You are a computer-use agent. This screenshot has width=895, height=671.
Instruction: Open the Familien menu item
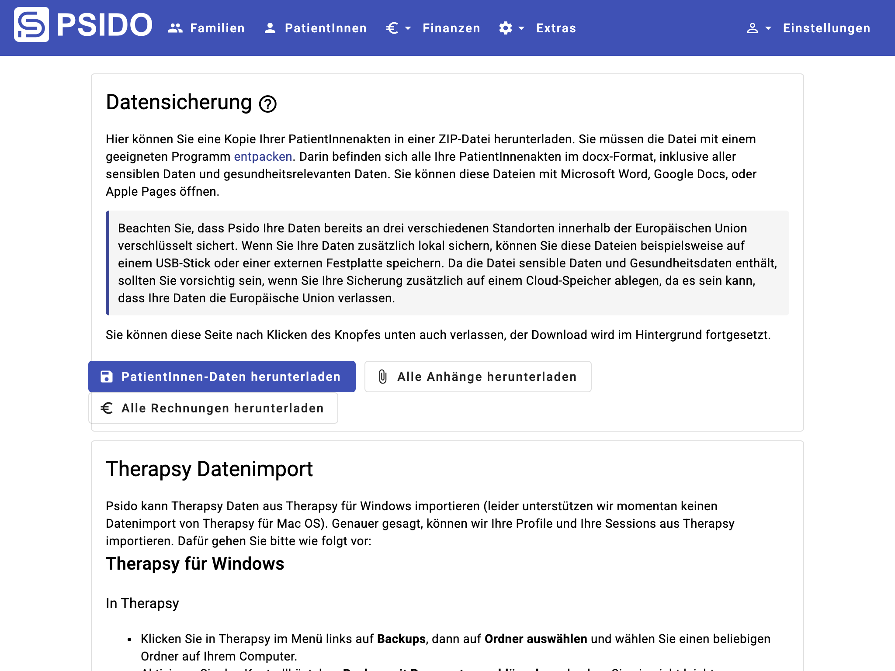[217, 28]
